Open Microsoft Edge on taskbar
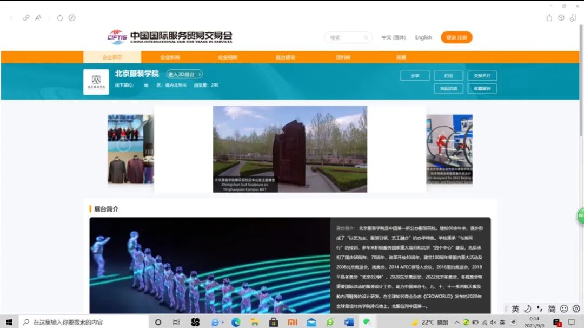The image size is (584, 328). [235, 322]
